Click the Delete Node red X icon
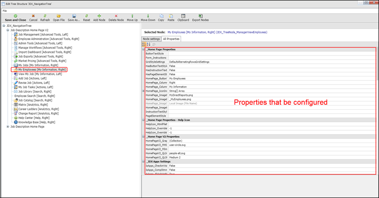379x198 pixels. pyautogui.click(x=116, y=16)
